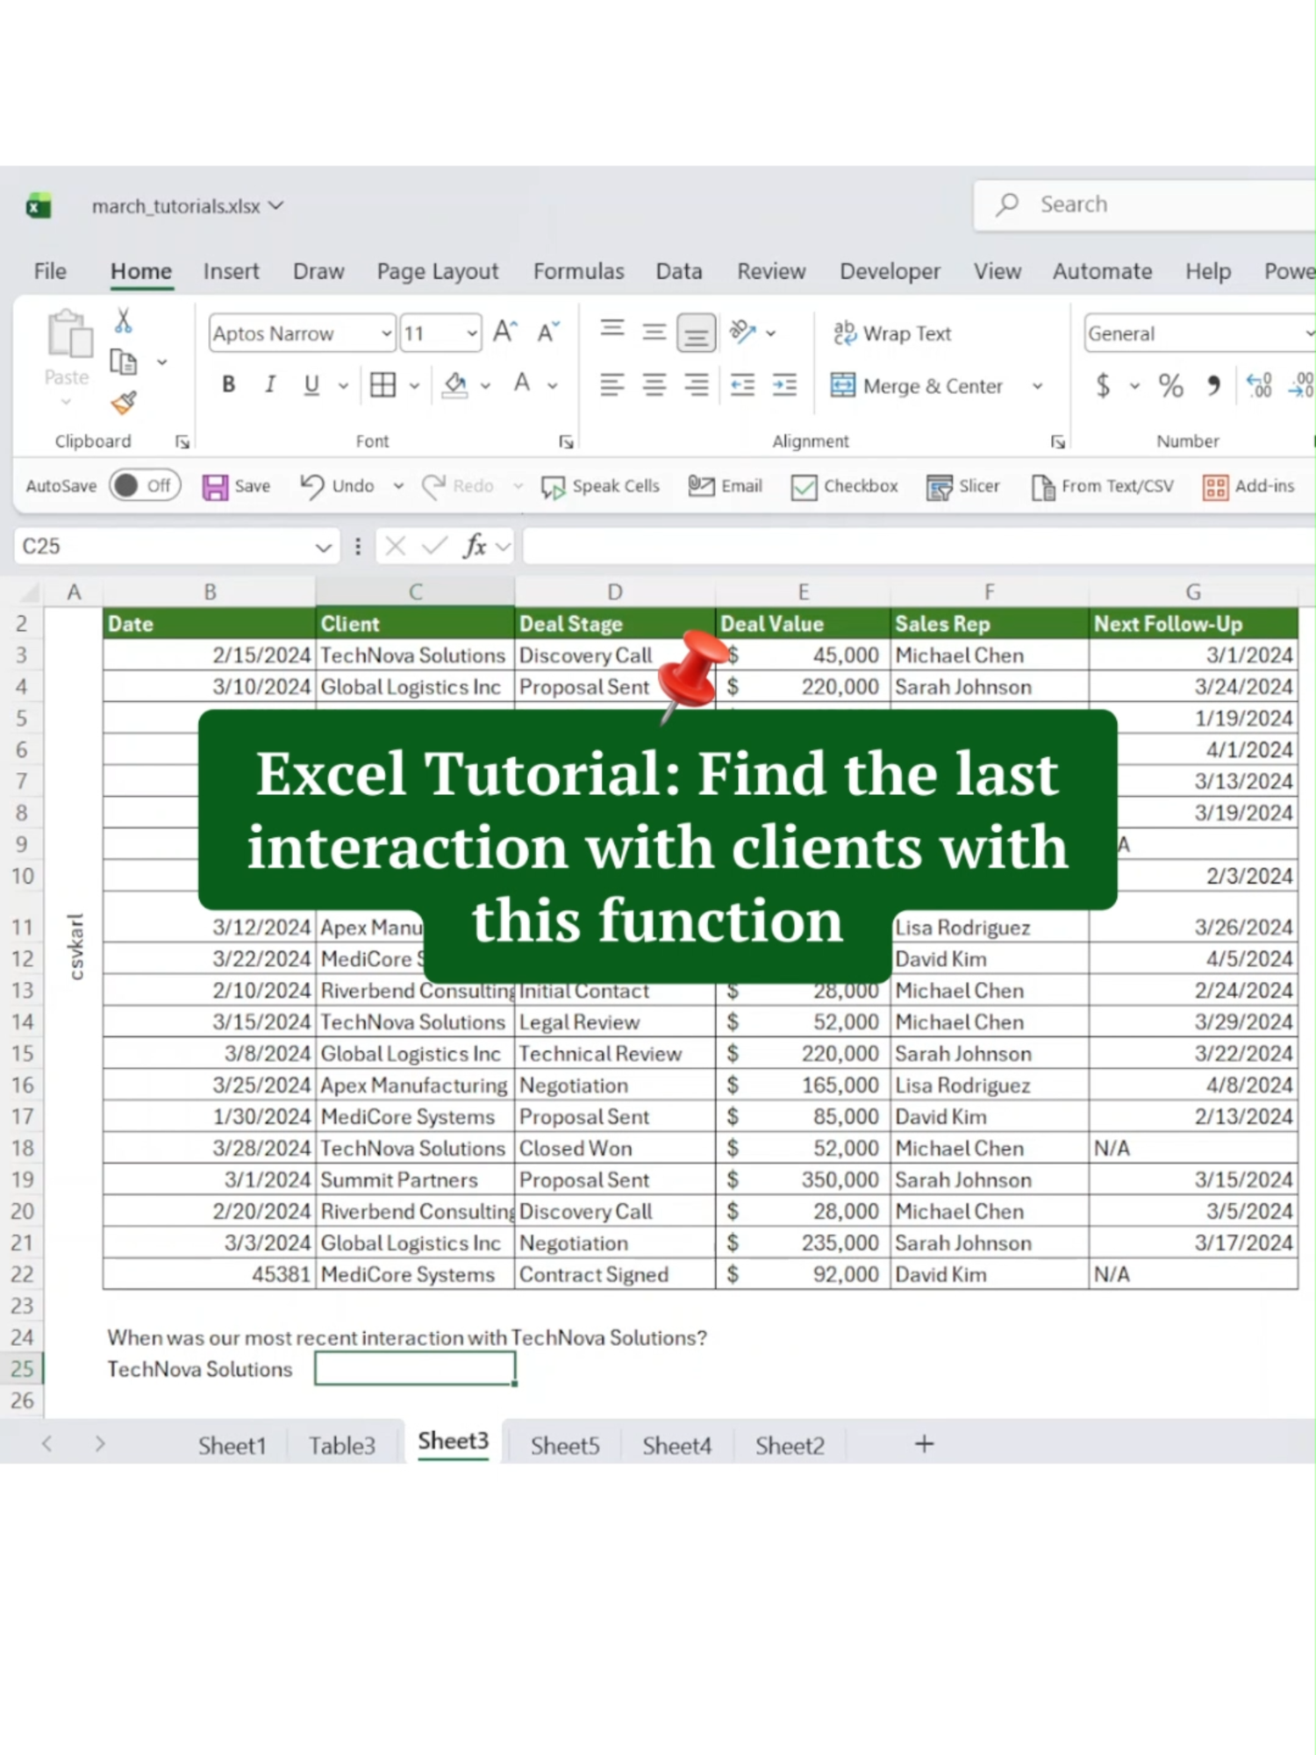Toggle the AutoSave switch
The width and height of the screenshot is (1316, 1755).
(x=145, y=485)
